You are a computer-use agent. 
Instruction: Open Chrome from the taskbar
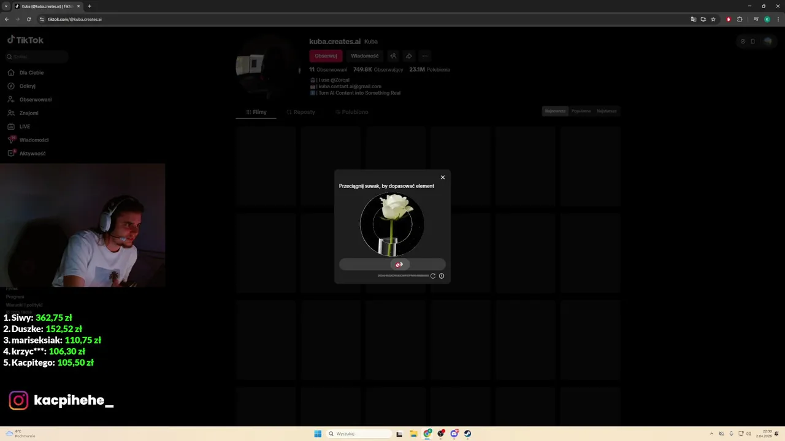pyautogui.click(x=427, y=434)
